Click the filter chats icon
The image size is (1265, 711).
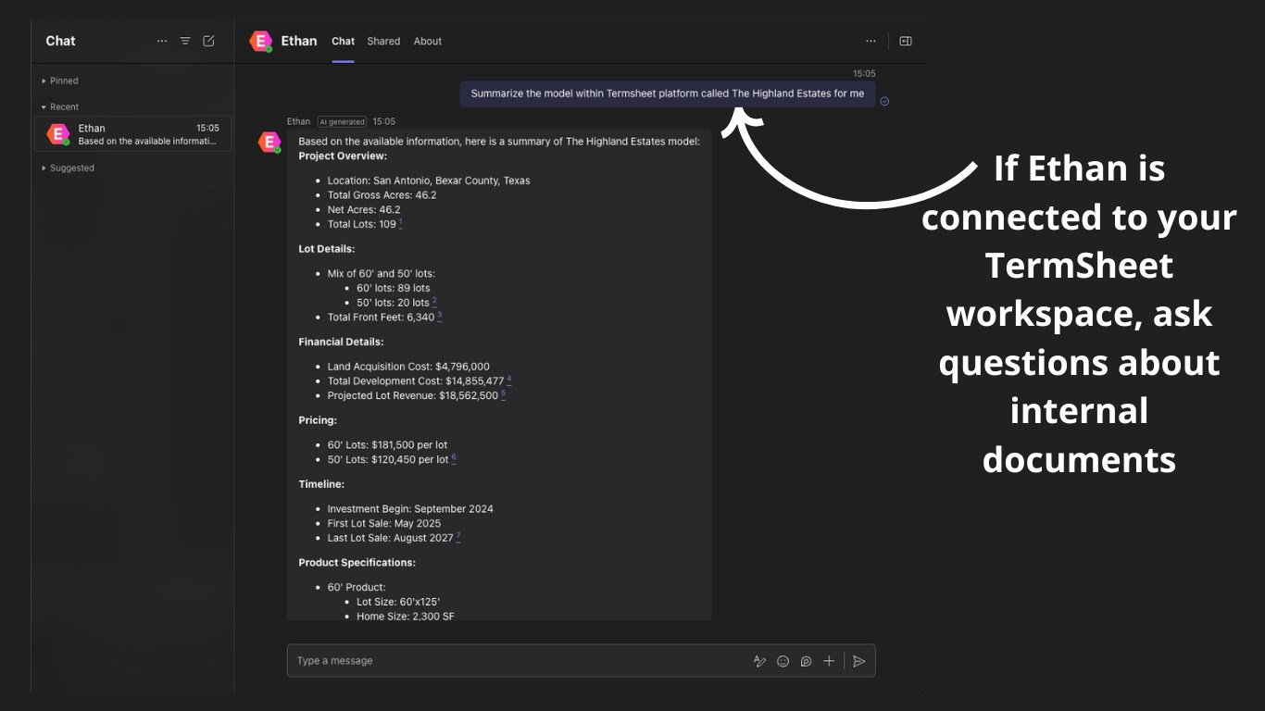185,41
